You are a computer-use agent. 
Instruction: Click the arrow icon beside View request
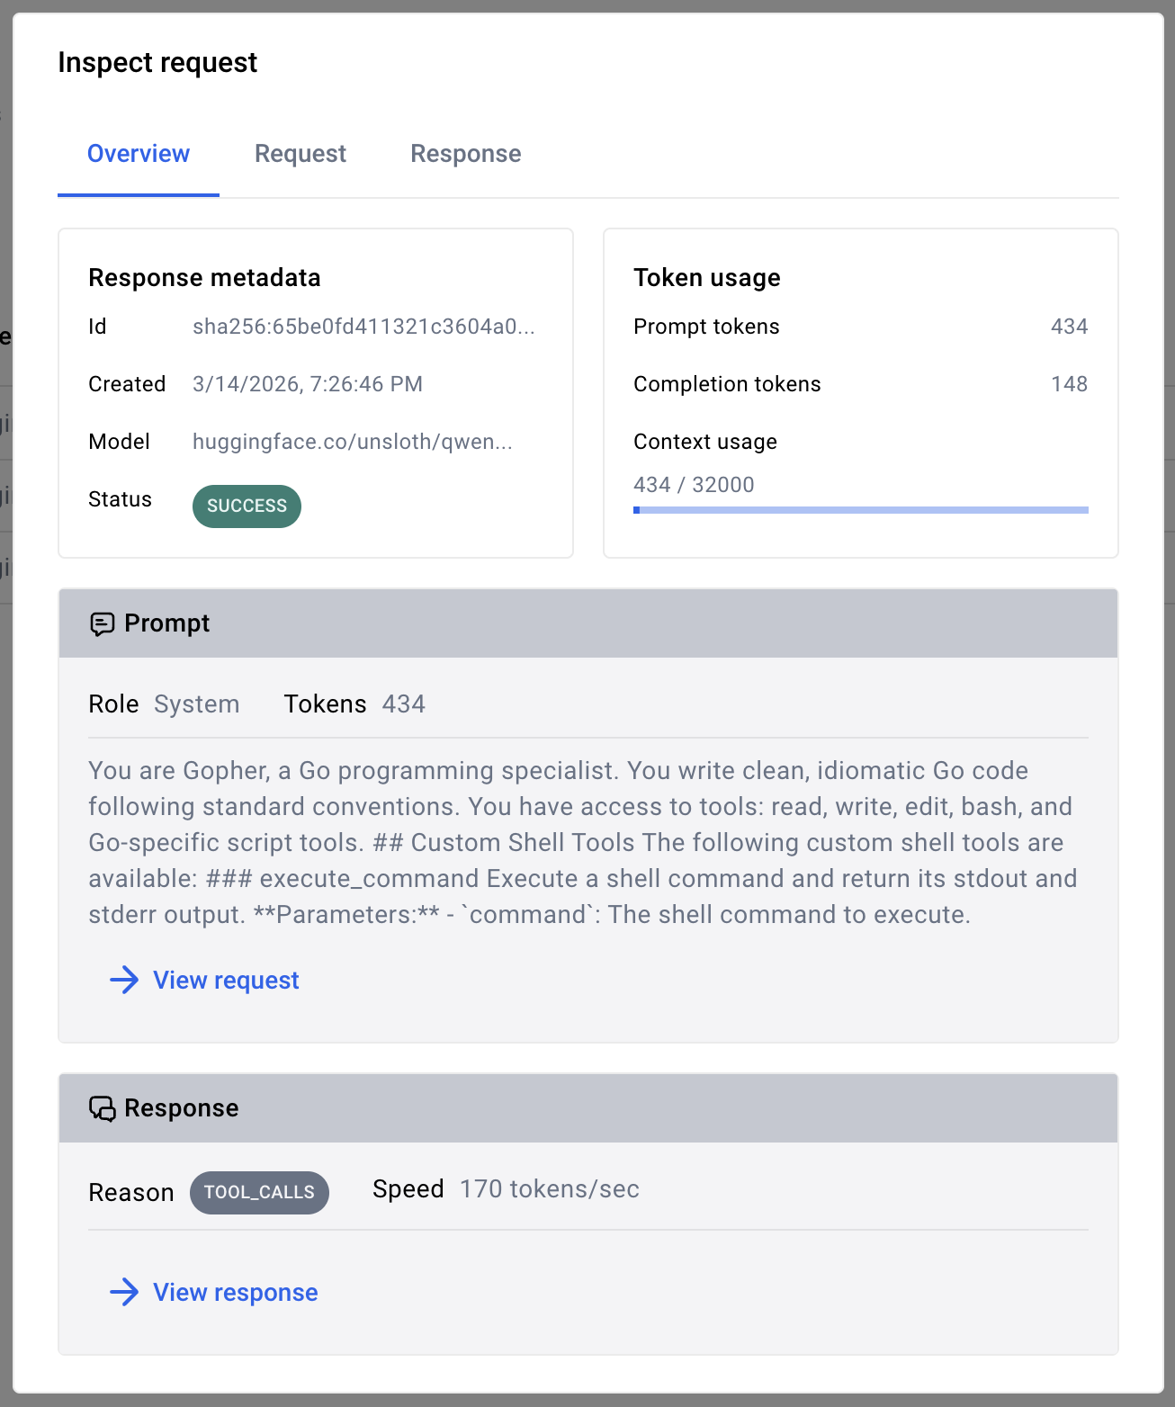pyautogui.click(x=124, y=980)
